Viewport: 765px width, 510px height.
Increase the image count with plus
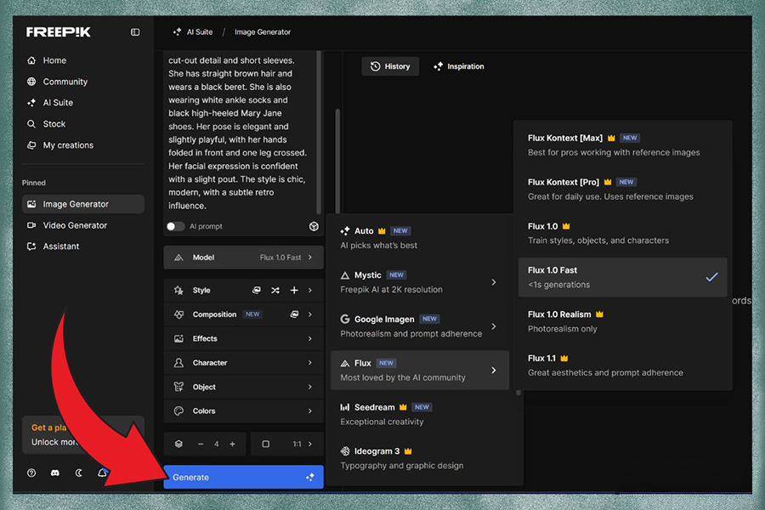click(233, 444)
